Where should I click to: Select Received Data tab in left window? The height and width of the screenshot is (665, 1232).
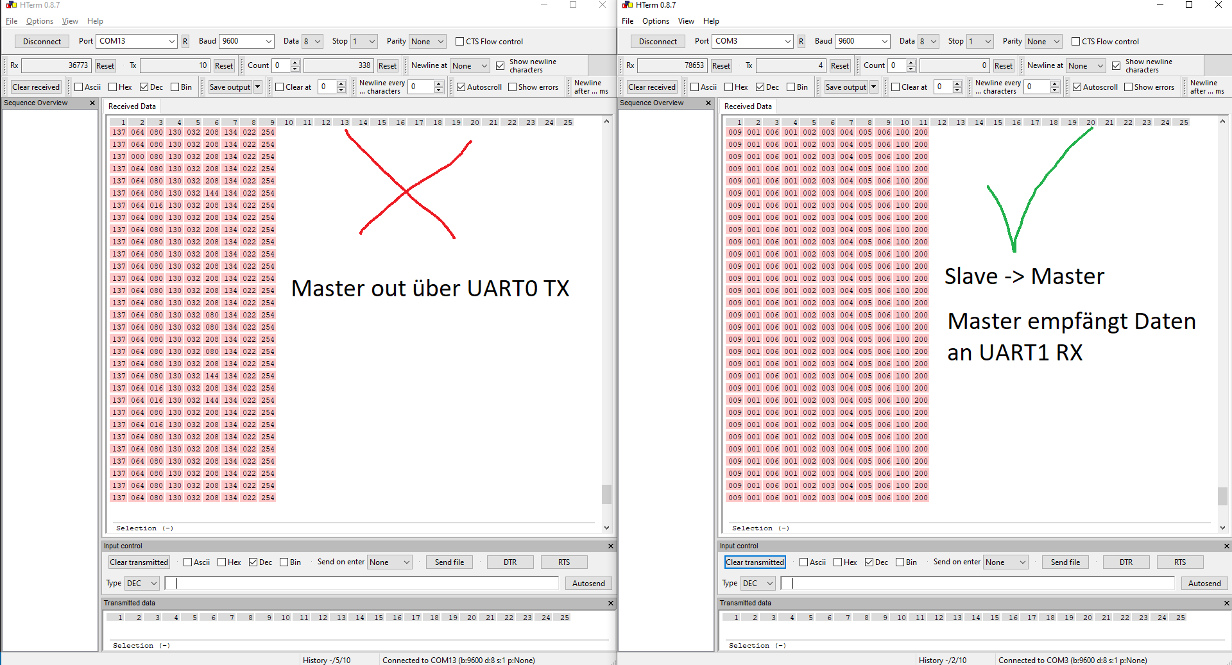tap(132, 106)
